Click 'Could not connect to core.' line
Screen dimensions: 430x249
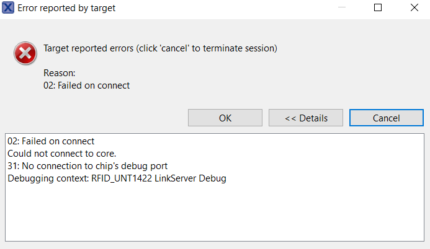pyautogui.click(x=61, y=153)
